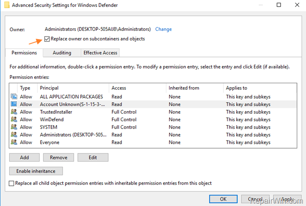Viewport: 306px width, 206px height.
Task: Enable Replace all child object permission entries
Action: (x=12, y=183)
